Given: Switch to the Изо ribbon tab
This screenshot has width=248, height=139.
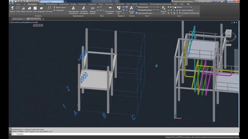Looking at the screenshot, I should point(24,4).
